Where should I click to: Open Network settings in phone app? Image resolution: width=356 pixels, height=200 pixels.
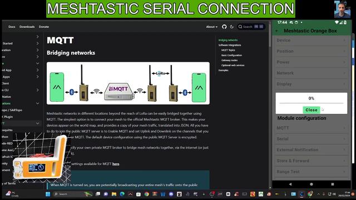pos(311,73)
